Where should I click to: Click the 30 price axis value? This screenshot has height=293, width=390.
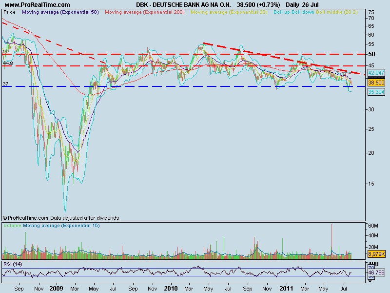(x=371, y=109)
